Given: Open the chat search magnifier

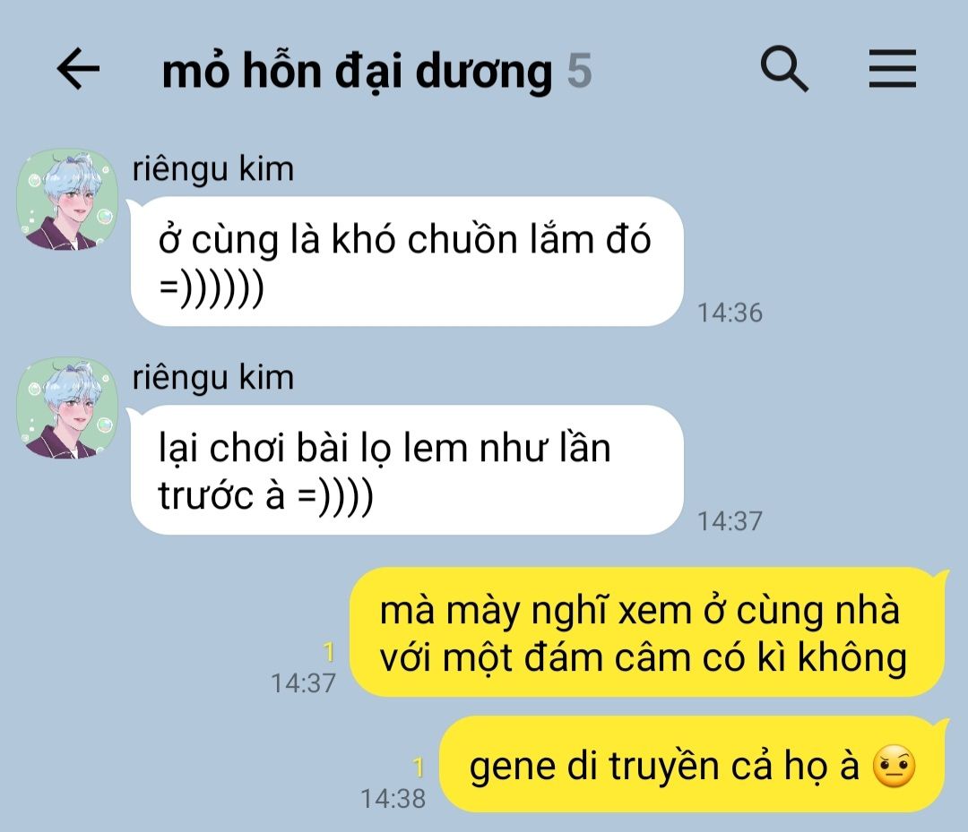Looking at the screenshot, I should click(784, 68).
